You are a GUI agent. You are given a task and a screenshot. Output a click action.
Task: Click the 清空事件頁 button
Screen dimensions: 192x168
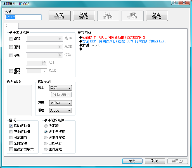point(157,16)
